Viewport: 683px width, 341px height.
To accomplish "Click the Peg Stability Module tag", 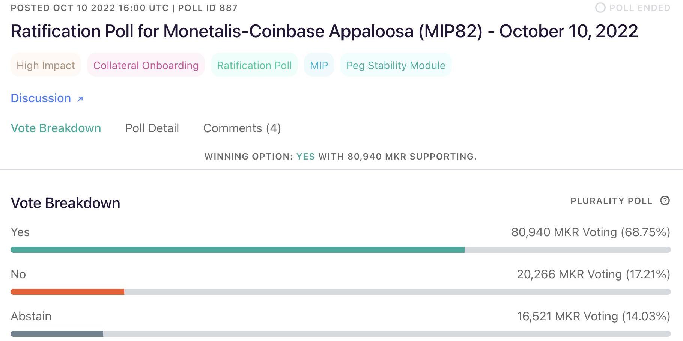I will 396,65.
